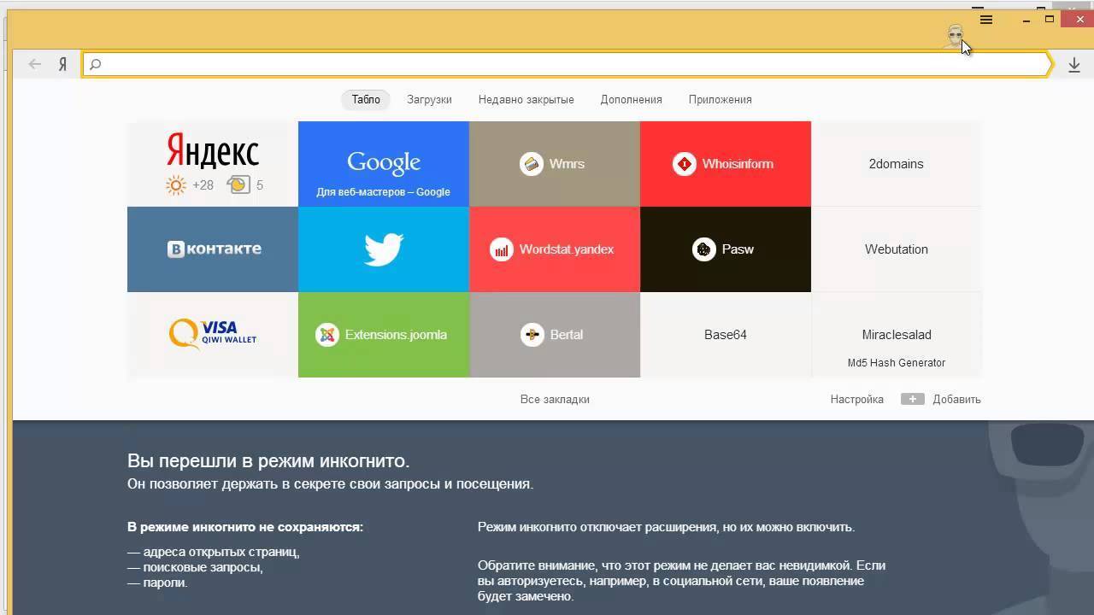
Task: Open the Приложения tab
Action: point(721,100)
